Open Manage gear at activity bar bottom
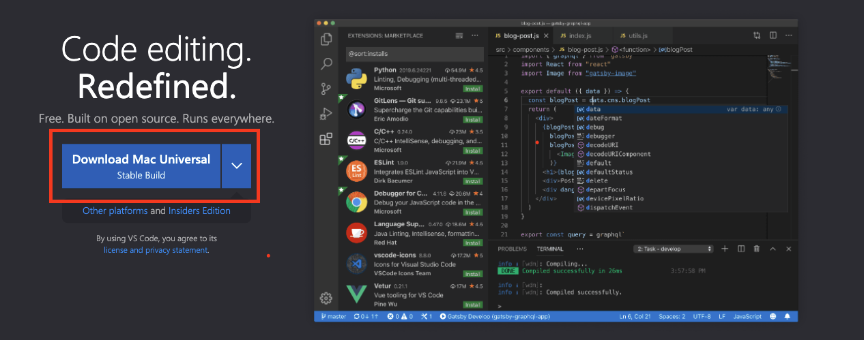864x340 pixels. pos(326,298)
